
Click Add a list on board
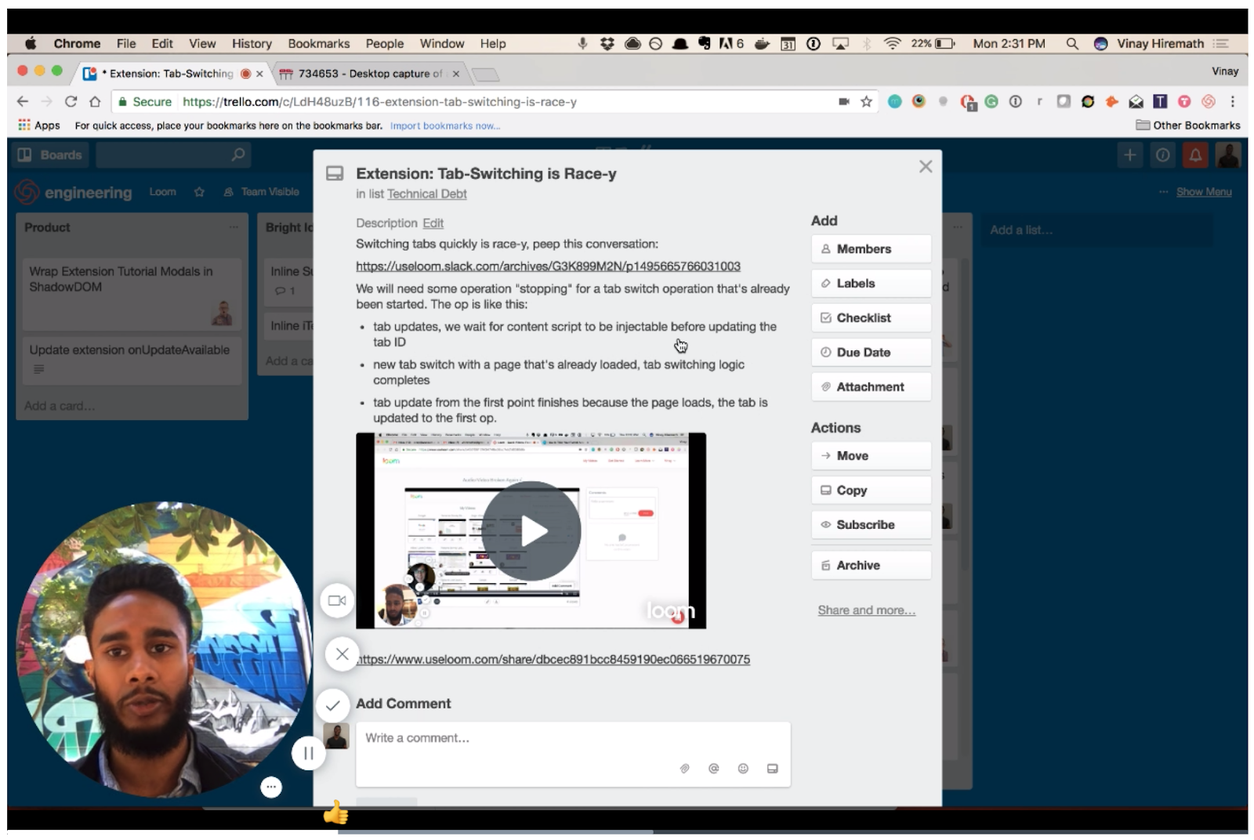pos(1096,230)
